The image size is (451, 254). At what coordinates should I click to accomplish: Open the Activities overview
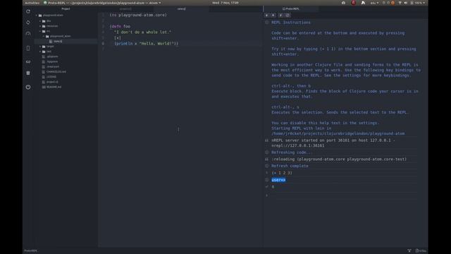coord(32,3)
